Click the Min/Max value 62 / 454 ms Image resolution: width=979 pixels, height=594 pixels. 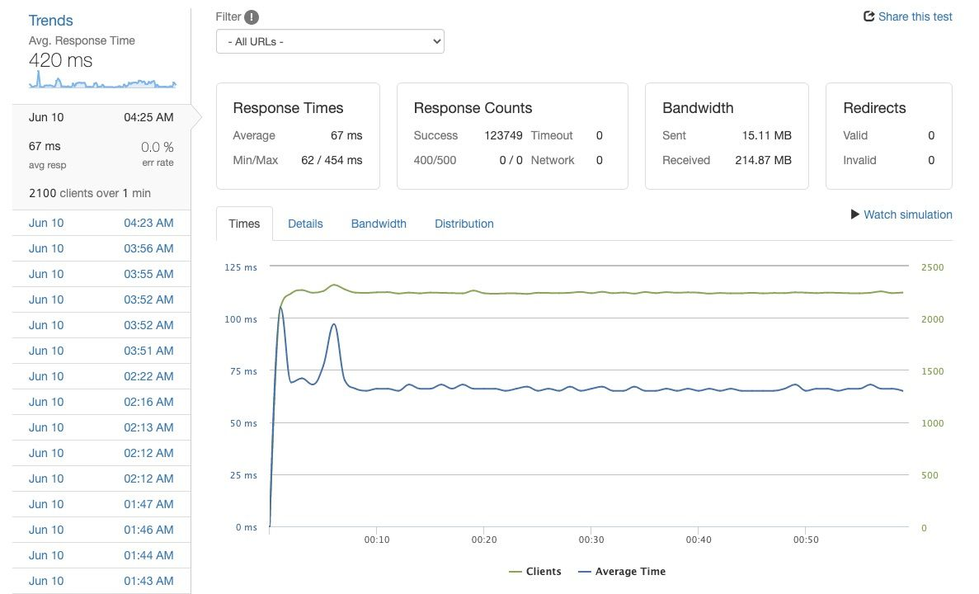332,161
